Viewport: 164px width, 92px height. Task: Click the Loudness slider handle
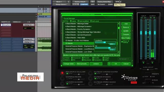[x=105, y=42]
